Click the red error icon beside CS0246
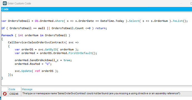 5,94
